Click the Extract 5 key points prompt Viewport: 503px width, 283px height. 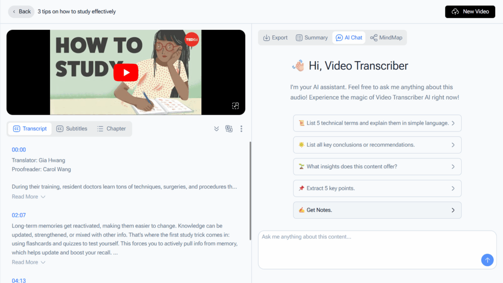377,188
